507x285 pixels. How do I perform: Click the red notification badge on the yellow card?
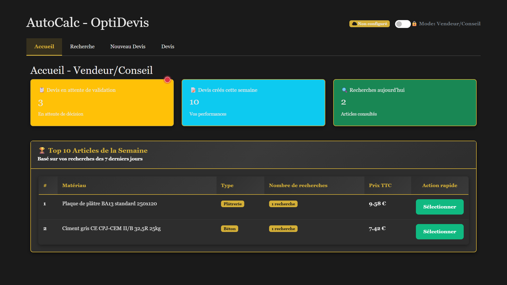click(167, 79)
